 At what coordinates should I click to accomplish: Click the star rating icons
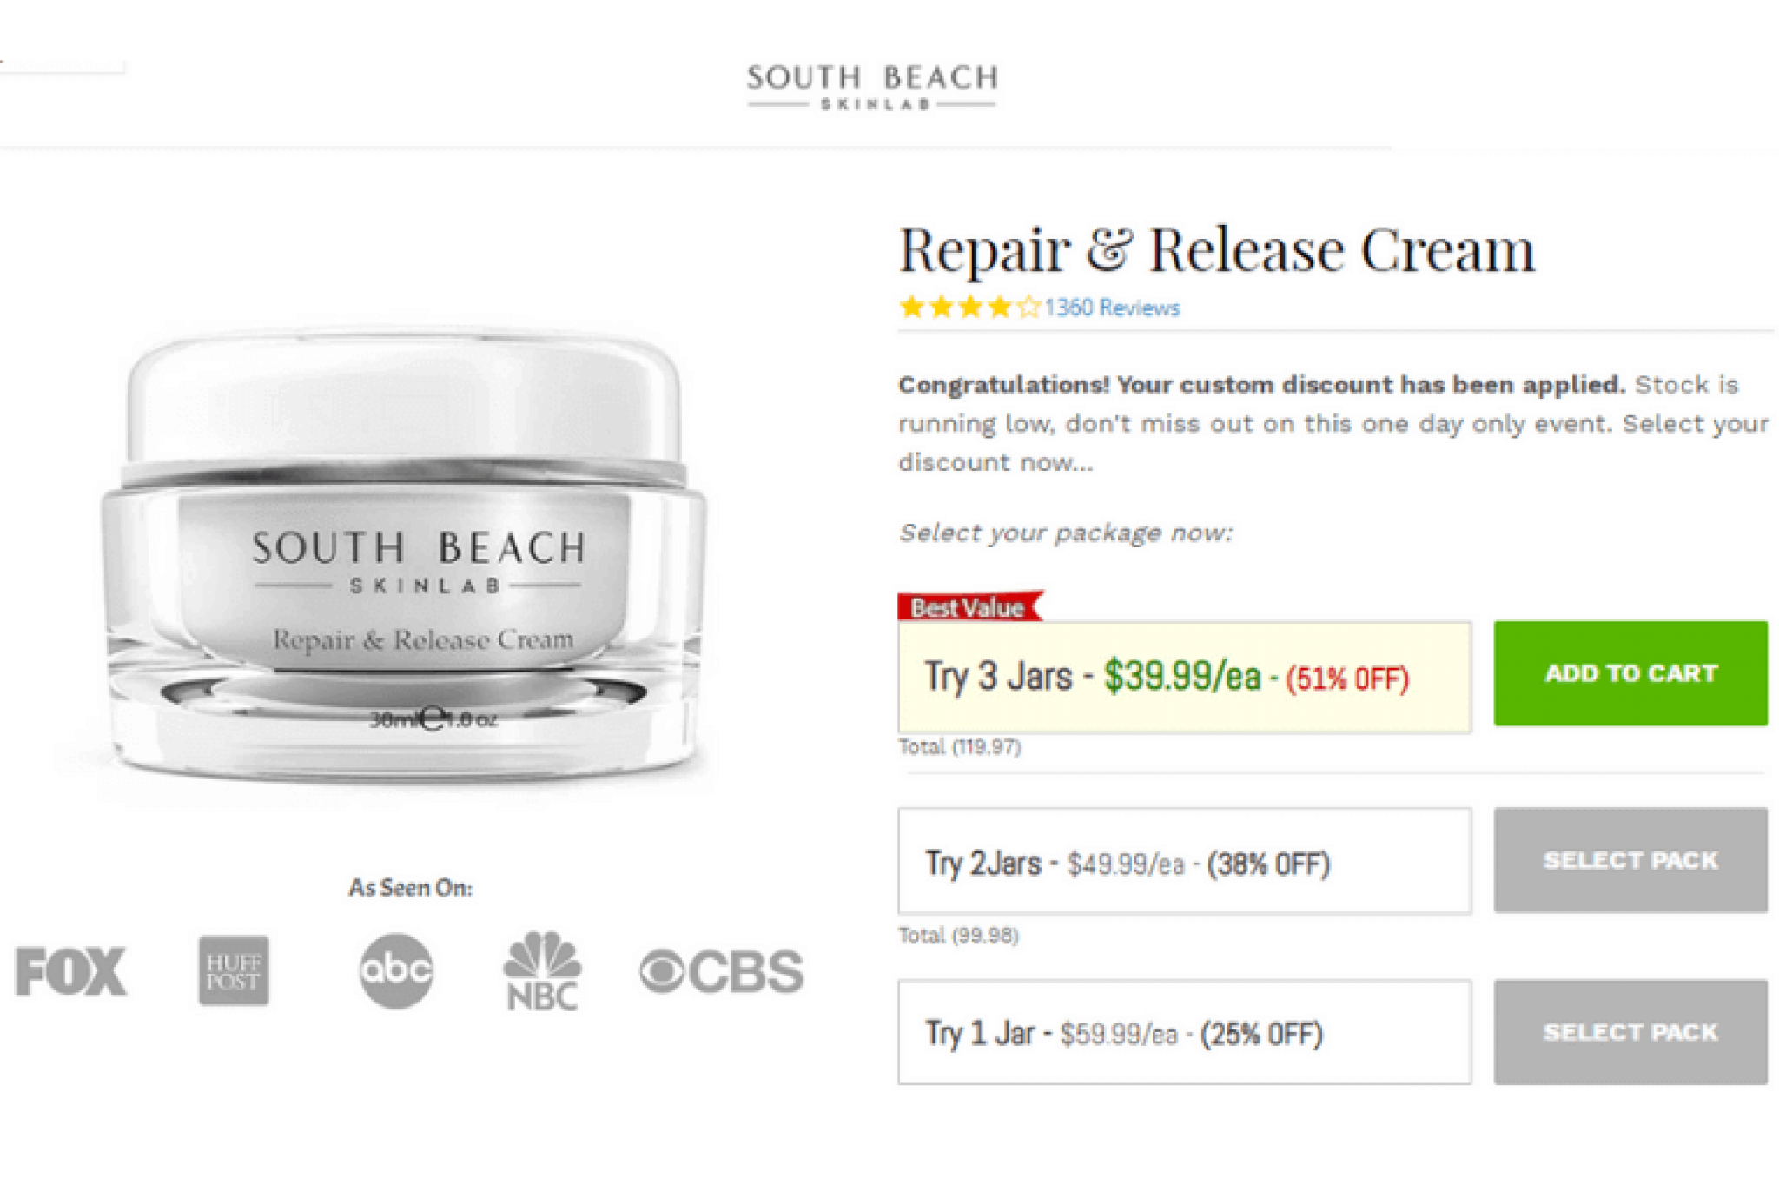pos(969,307)
